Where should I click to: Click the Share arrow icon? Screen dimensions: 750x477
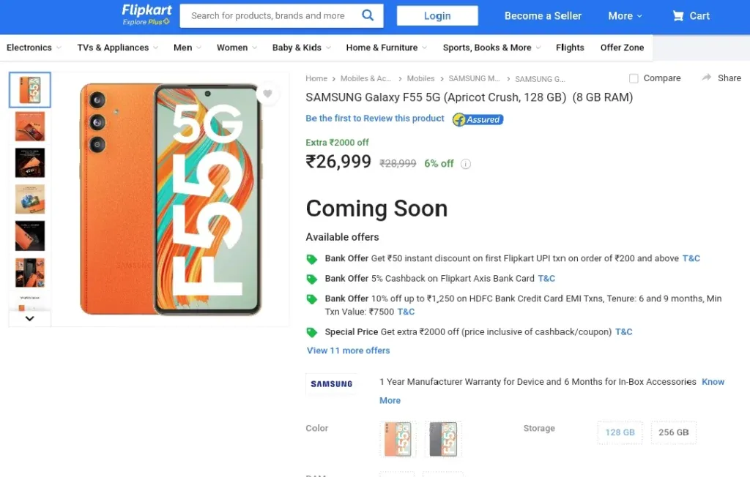[x=707, y=78]
